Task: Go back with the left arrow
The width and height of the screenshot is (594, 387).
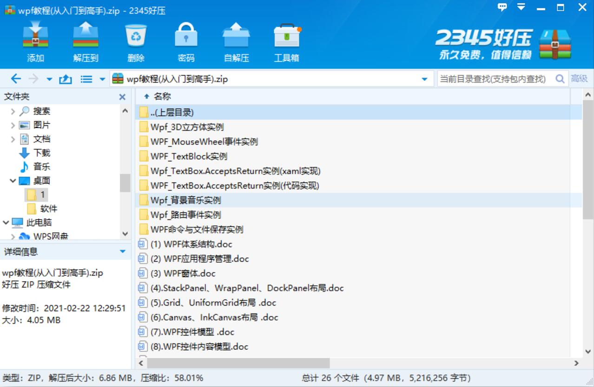Action: point(16,79)
